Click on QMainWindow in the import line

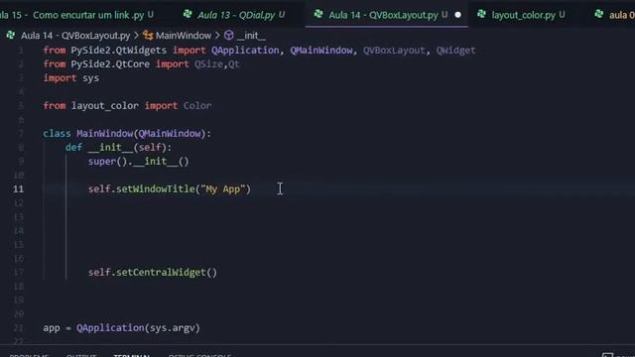pos(321,51)
